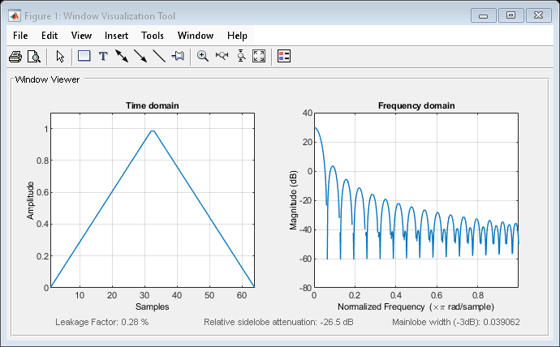This screenshot has width=560, height=347.
Task: Insert a rectangle annotation
Action: pyautogui.click(x=84, y=57)
